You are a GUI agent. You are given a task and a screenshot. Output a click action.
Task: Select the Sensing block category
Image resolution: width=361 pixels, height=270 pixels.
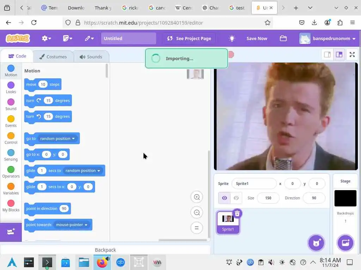[11, 155]
